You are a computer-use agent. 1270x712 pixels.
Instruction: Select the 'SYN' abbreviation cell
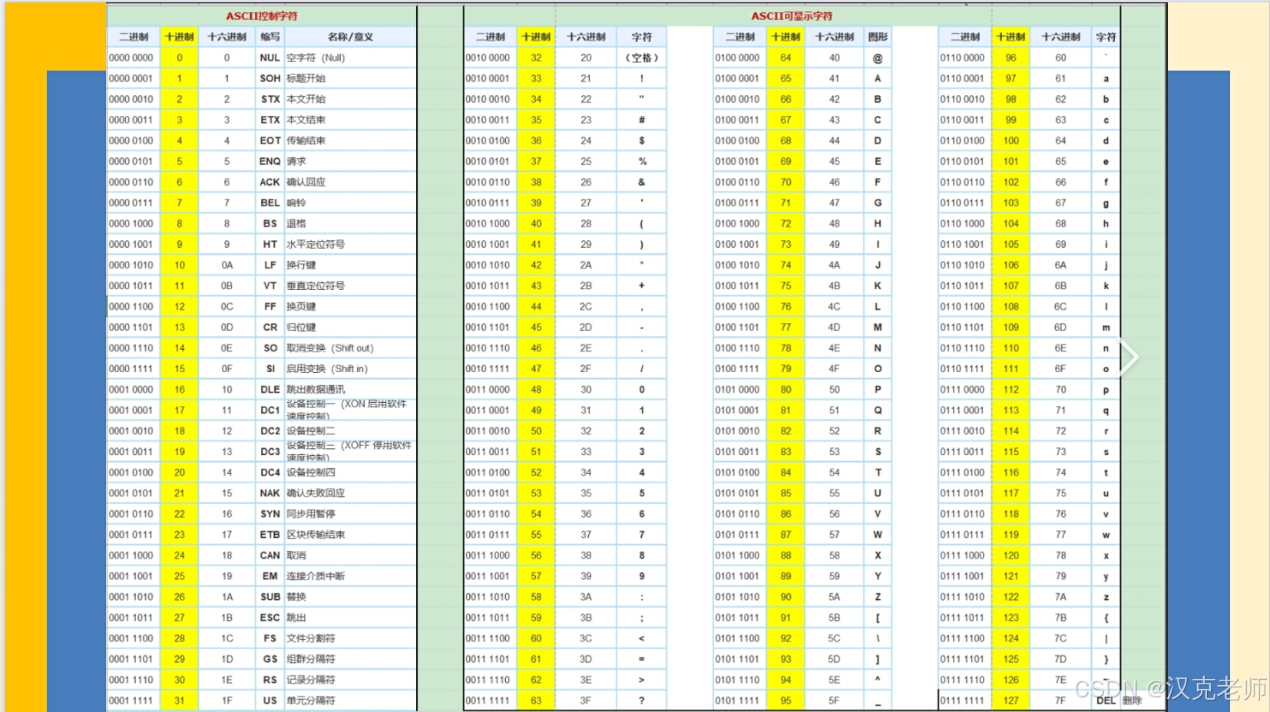pyautogui.click(x=270, y=513)
